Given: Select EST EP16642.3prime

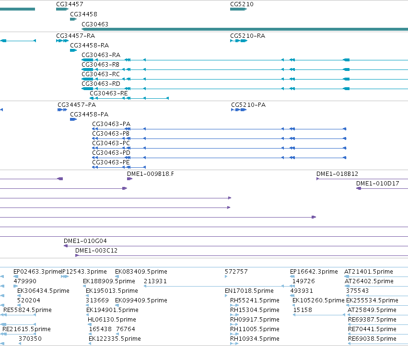Looking at the screenshot, I should (x=314, y=272).
